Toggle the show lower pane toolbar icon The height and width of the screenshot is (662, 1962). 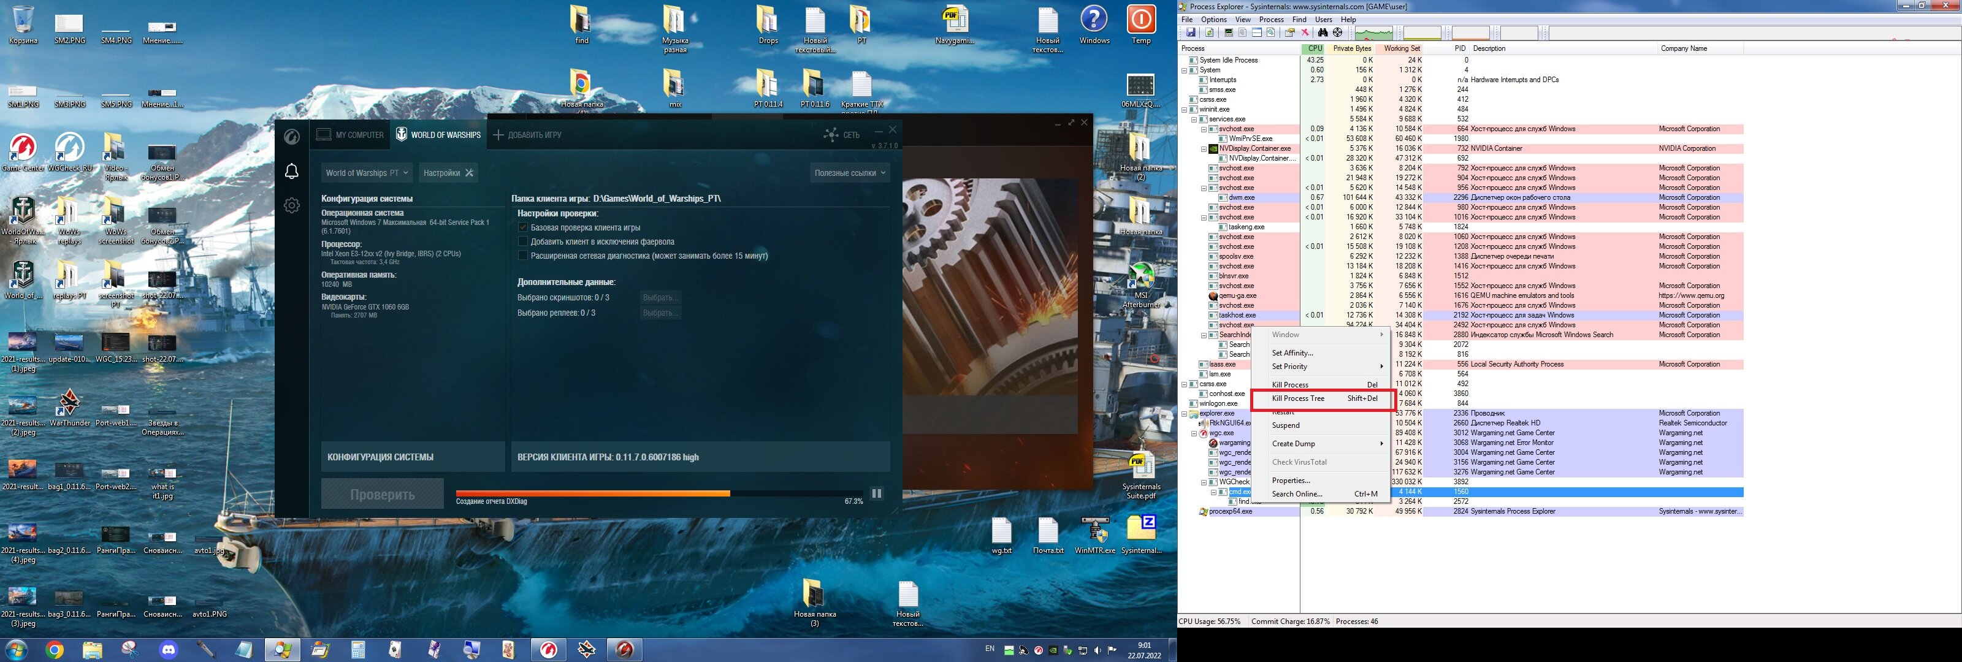tap(1257, 32)
